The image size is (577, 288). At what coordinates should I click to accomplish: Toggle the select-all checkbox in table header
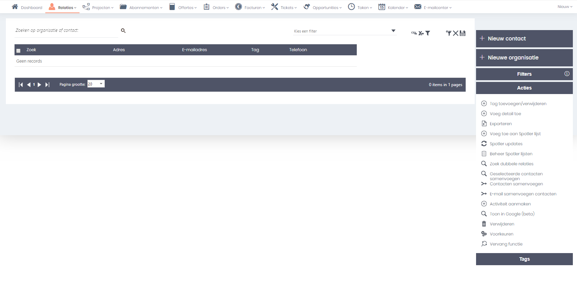pos(18,50)
